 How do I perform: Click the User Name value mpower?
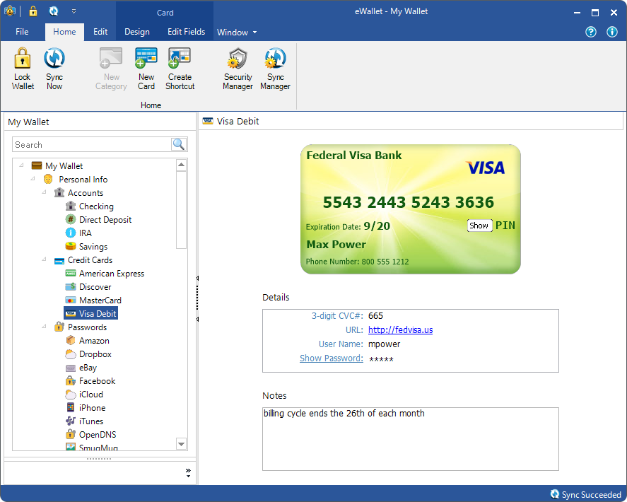pos(384,344)
